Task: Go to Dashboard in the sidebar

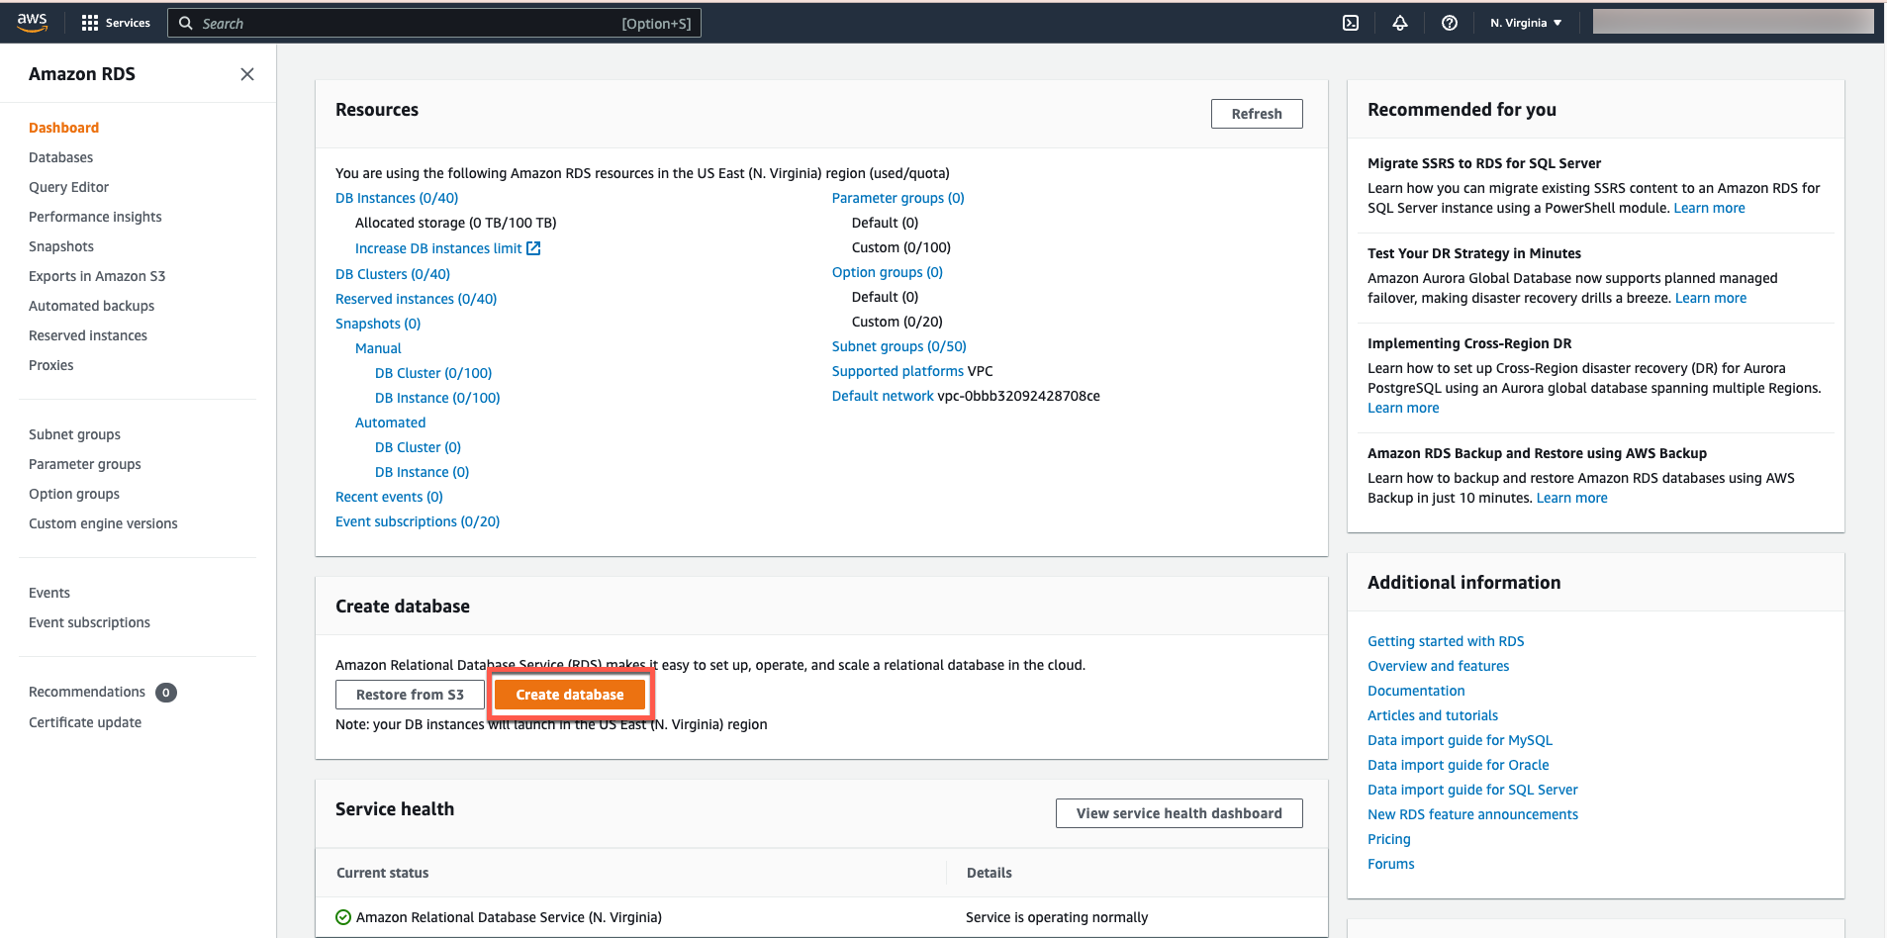Action: point(64,128)
